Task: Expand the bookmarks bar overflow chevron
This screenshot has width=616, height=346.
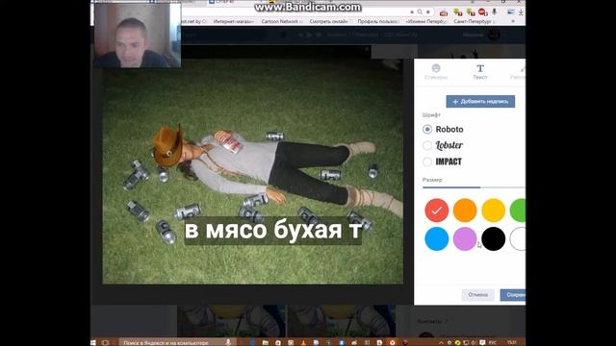Action: point(513,21)
